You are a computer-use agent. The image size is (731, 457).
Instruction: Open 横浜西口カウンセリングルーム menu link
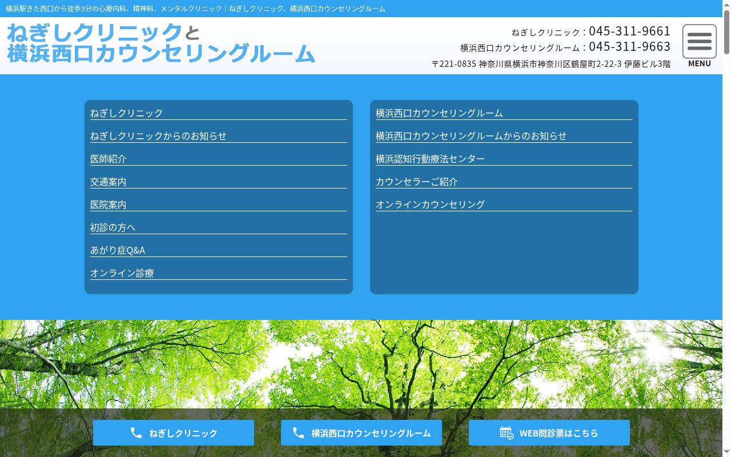pos(504,113)
